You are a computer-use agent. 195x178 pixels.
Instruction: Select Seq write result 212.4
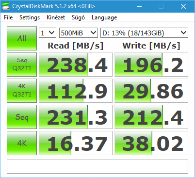click(x=151, y=117)
